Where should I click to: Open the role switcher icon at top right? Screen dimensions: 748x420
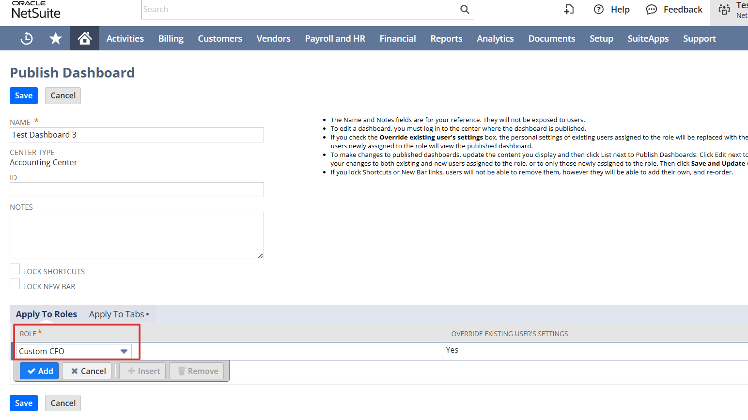pyautogui.click(x=724, y=9)
